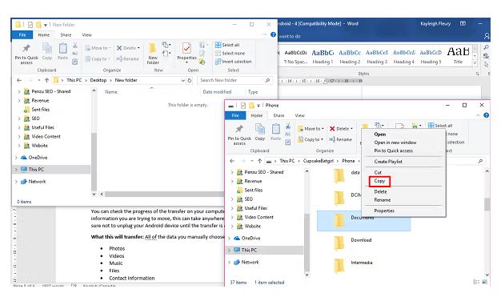Switch to the View tab in New folder window

[87, 35]
